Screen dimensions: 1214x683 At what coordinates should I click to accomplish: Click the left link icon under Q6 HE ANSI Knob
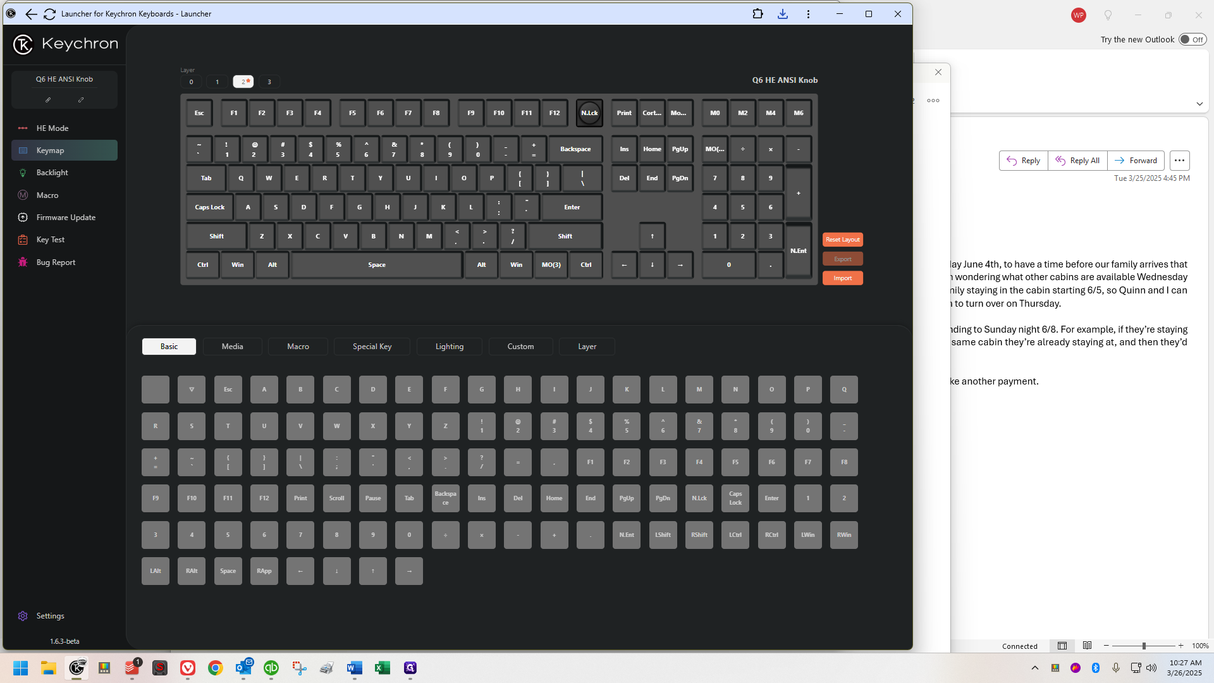48,100
